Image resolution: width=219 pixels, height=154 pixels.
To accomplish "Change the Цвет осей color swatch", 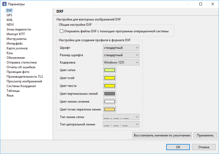I will 109,78.
